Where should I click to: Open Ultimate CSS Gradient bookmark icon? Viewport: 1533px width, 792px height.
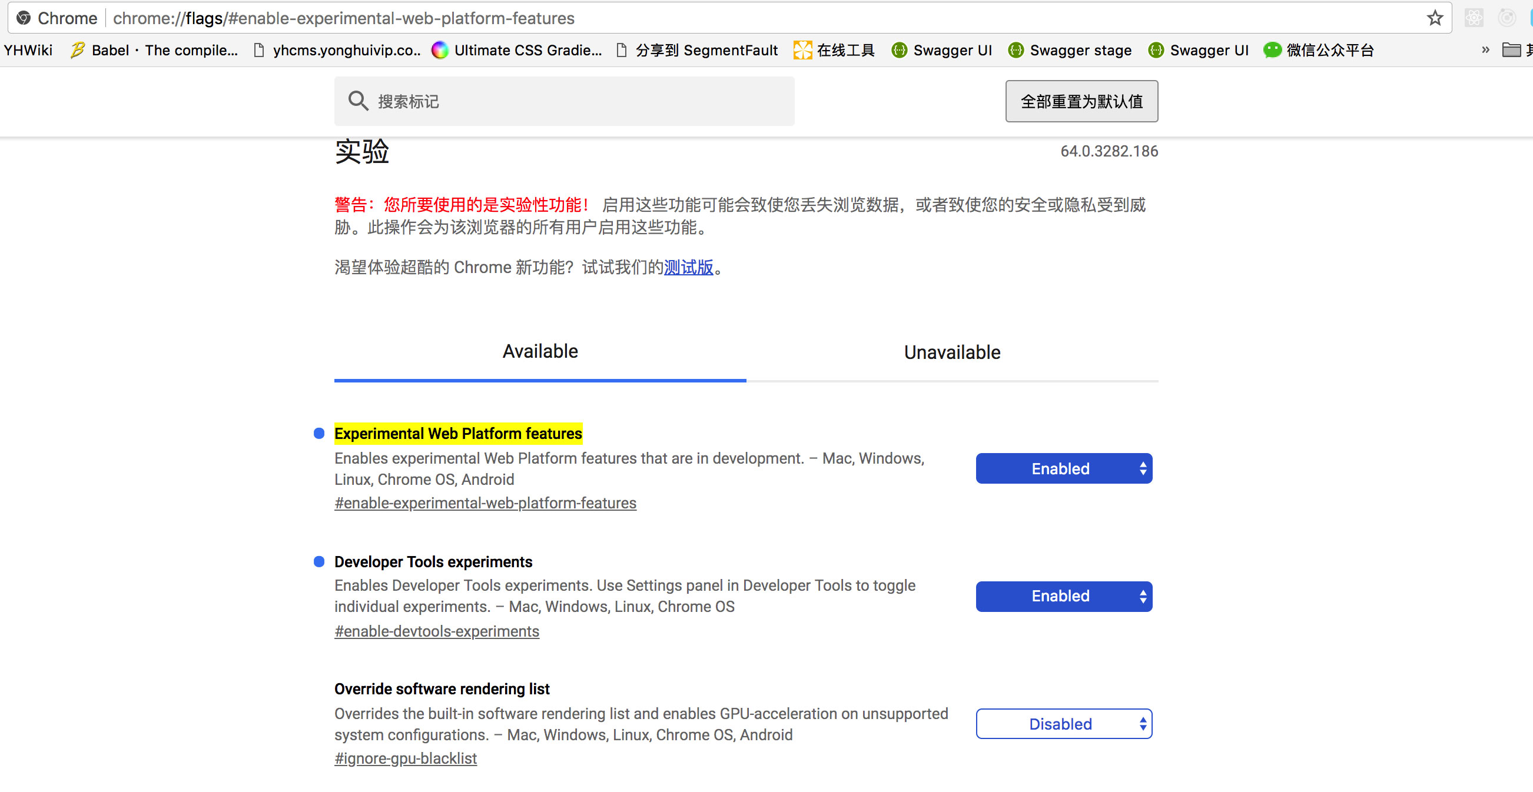tap(440, 50)
